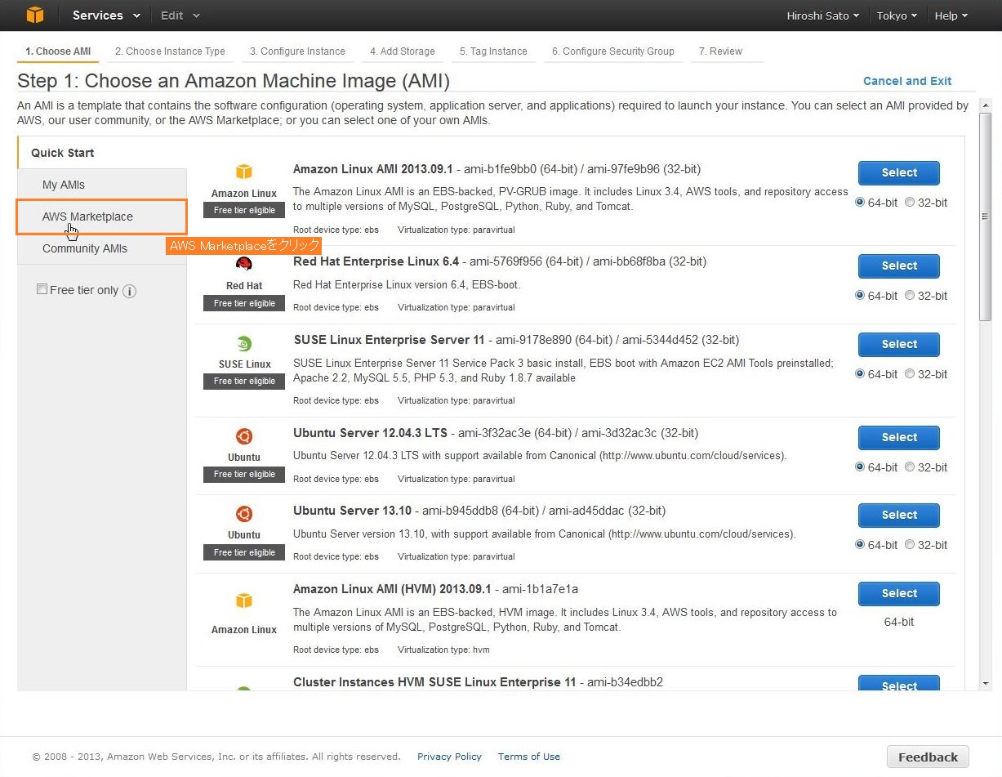
Task: Select 64-bit for Ubuntu Server 12.04.3 LTS
Action: (860, 467)
